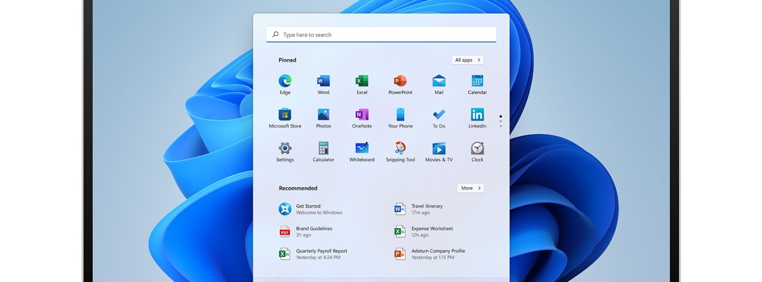Open Microsoft Store
Screen dimensions: 762x282
pos(285,118)
